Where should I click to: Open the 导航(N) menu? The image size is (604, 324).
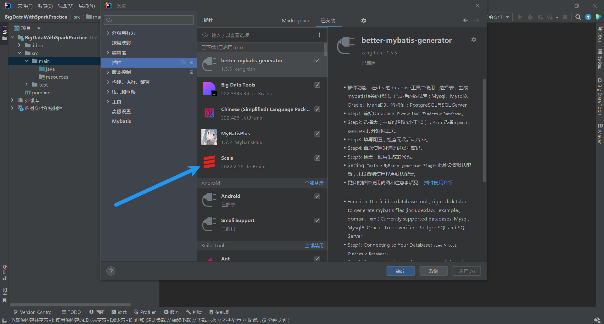click(x=87, y=6)
